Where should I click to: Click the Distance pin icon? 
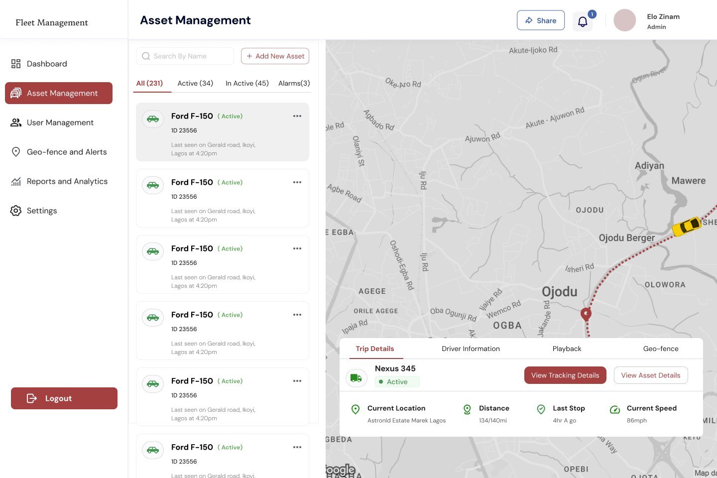[x=467, y=409]
